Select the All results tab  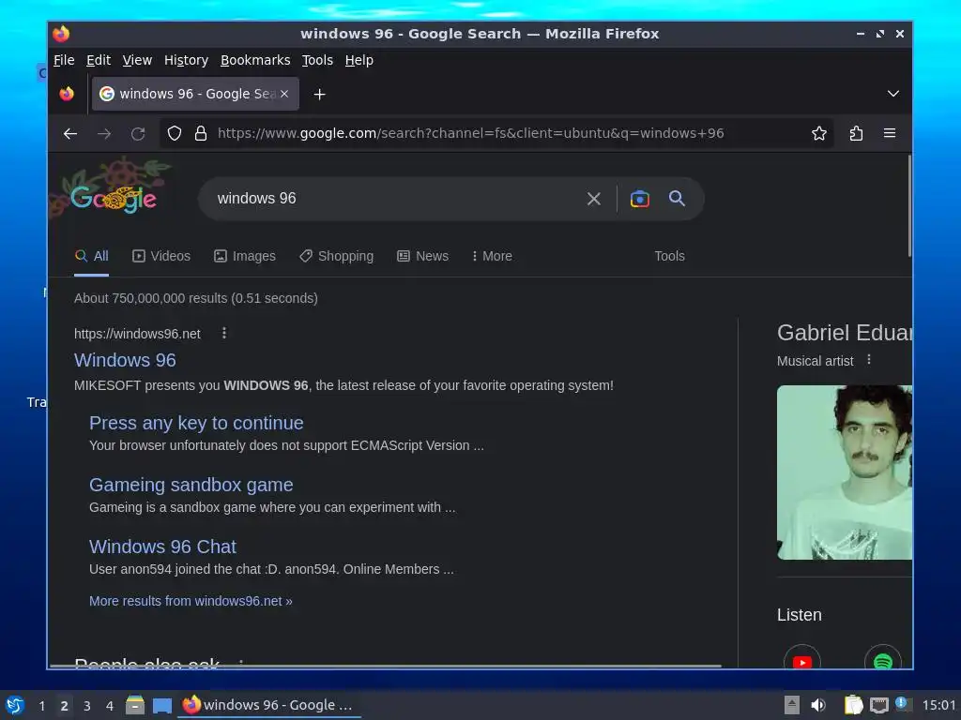pyautogui.click(x=91, y=256)
